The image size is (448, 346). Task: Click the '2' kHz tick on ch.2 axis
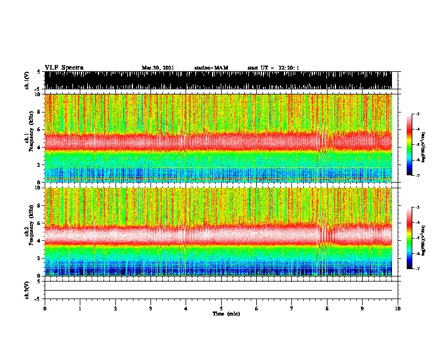pyautogui.click(x=40, y=258)
